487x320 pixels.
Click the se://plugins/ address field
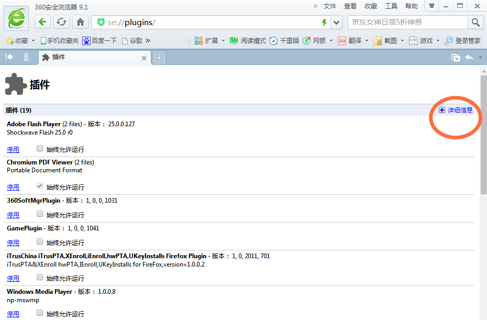[x=211, y=23]
